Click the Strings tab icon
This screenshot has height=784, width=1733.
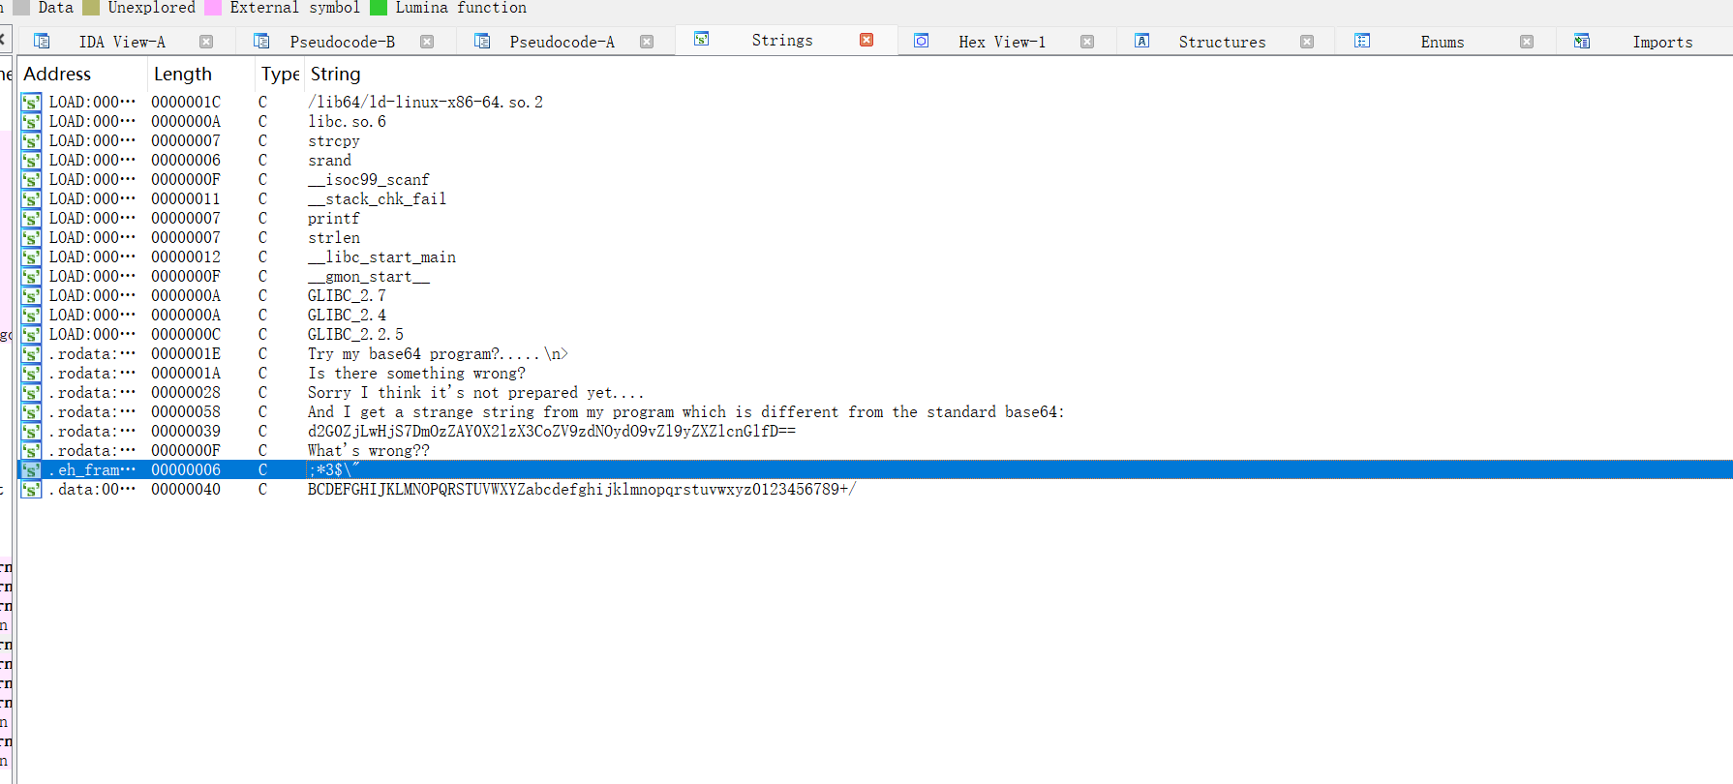702,39
